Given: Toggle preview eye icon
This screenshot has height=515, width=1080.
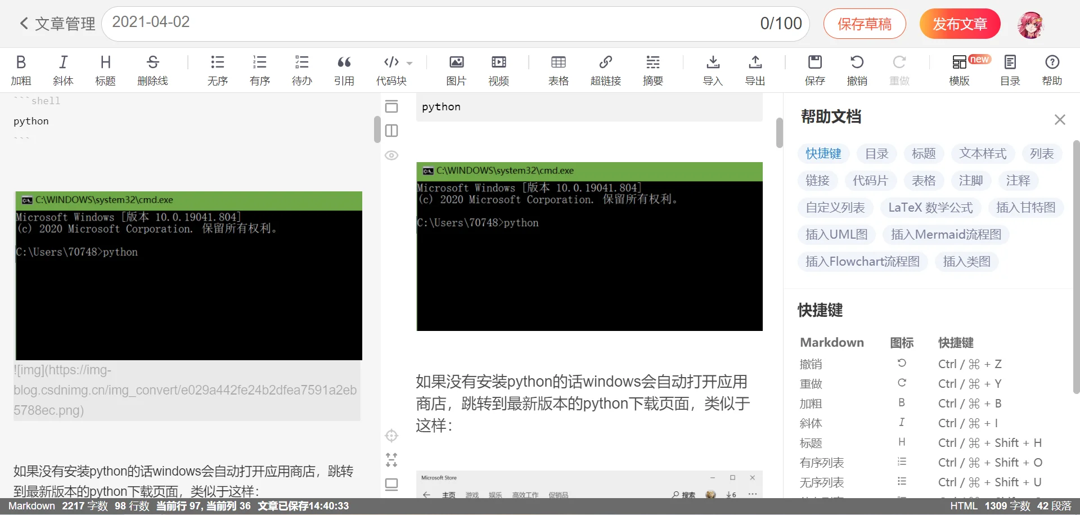Looking at the screenshot, I should (x=391, y=155).
